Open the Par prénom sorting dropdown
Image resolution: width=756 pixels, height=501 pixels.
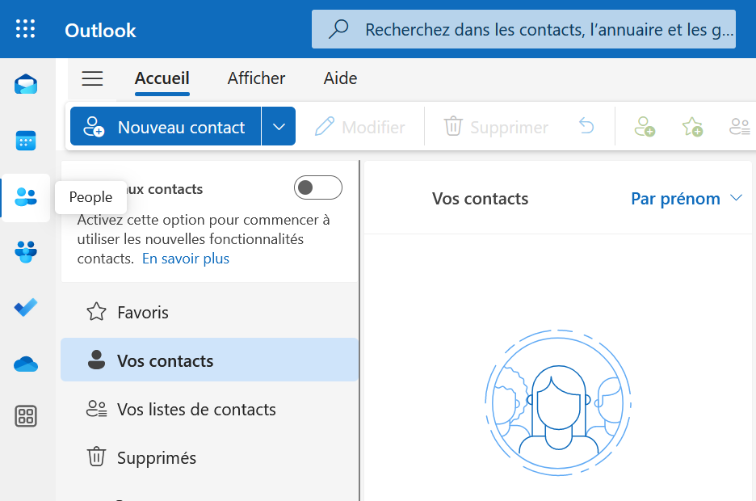pyautogui.click(x=686, y=198)
